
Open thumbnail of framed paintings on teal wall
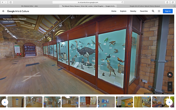pyautogui.click(x=52, y=102)
